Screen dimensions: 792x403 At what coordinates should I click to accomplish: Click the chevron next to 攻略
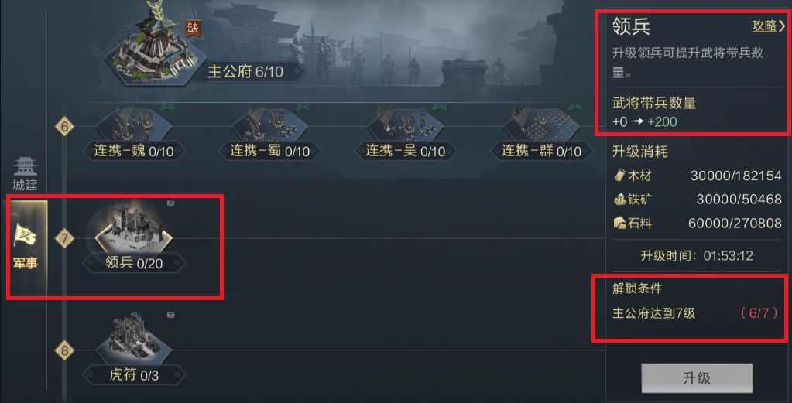pyautogui.click(x=783, y=26)
